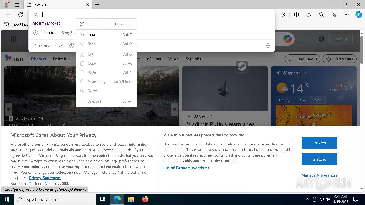
Task: Close the New tab tab
Action: pyautogui.click(x=88, y=5)
